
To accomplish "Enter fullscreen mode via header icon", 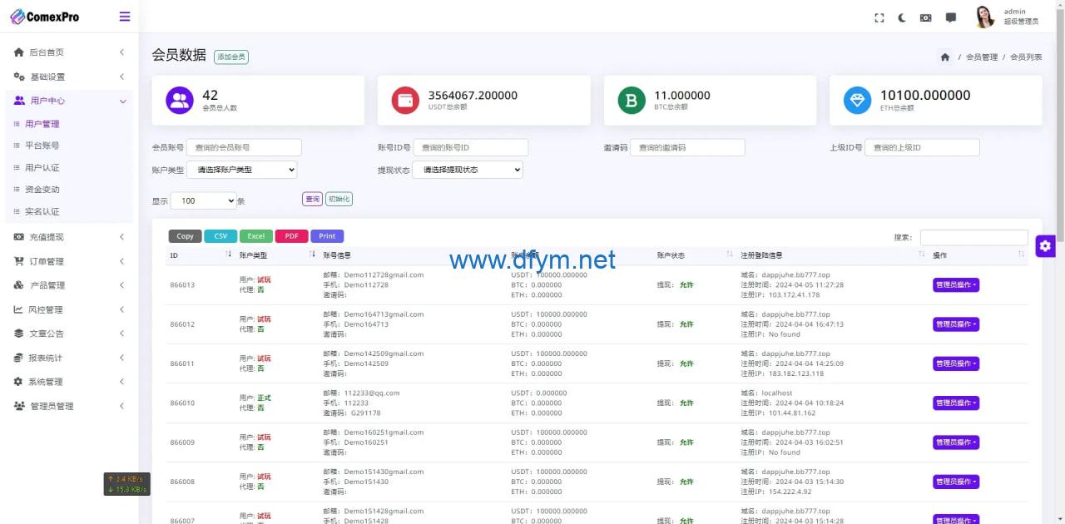I will (879, 17).
